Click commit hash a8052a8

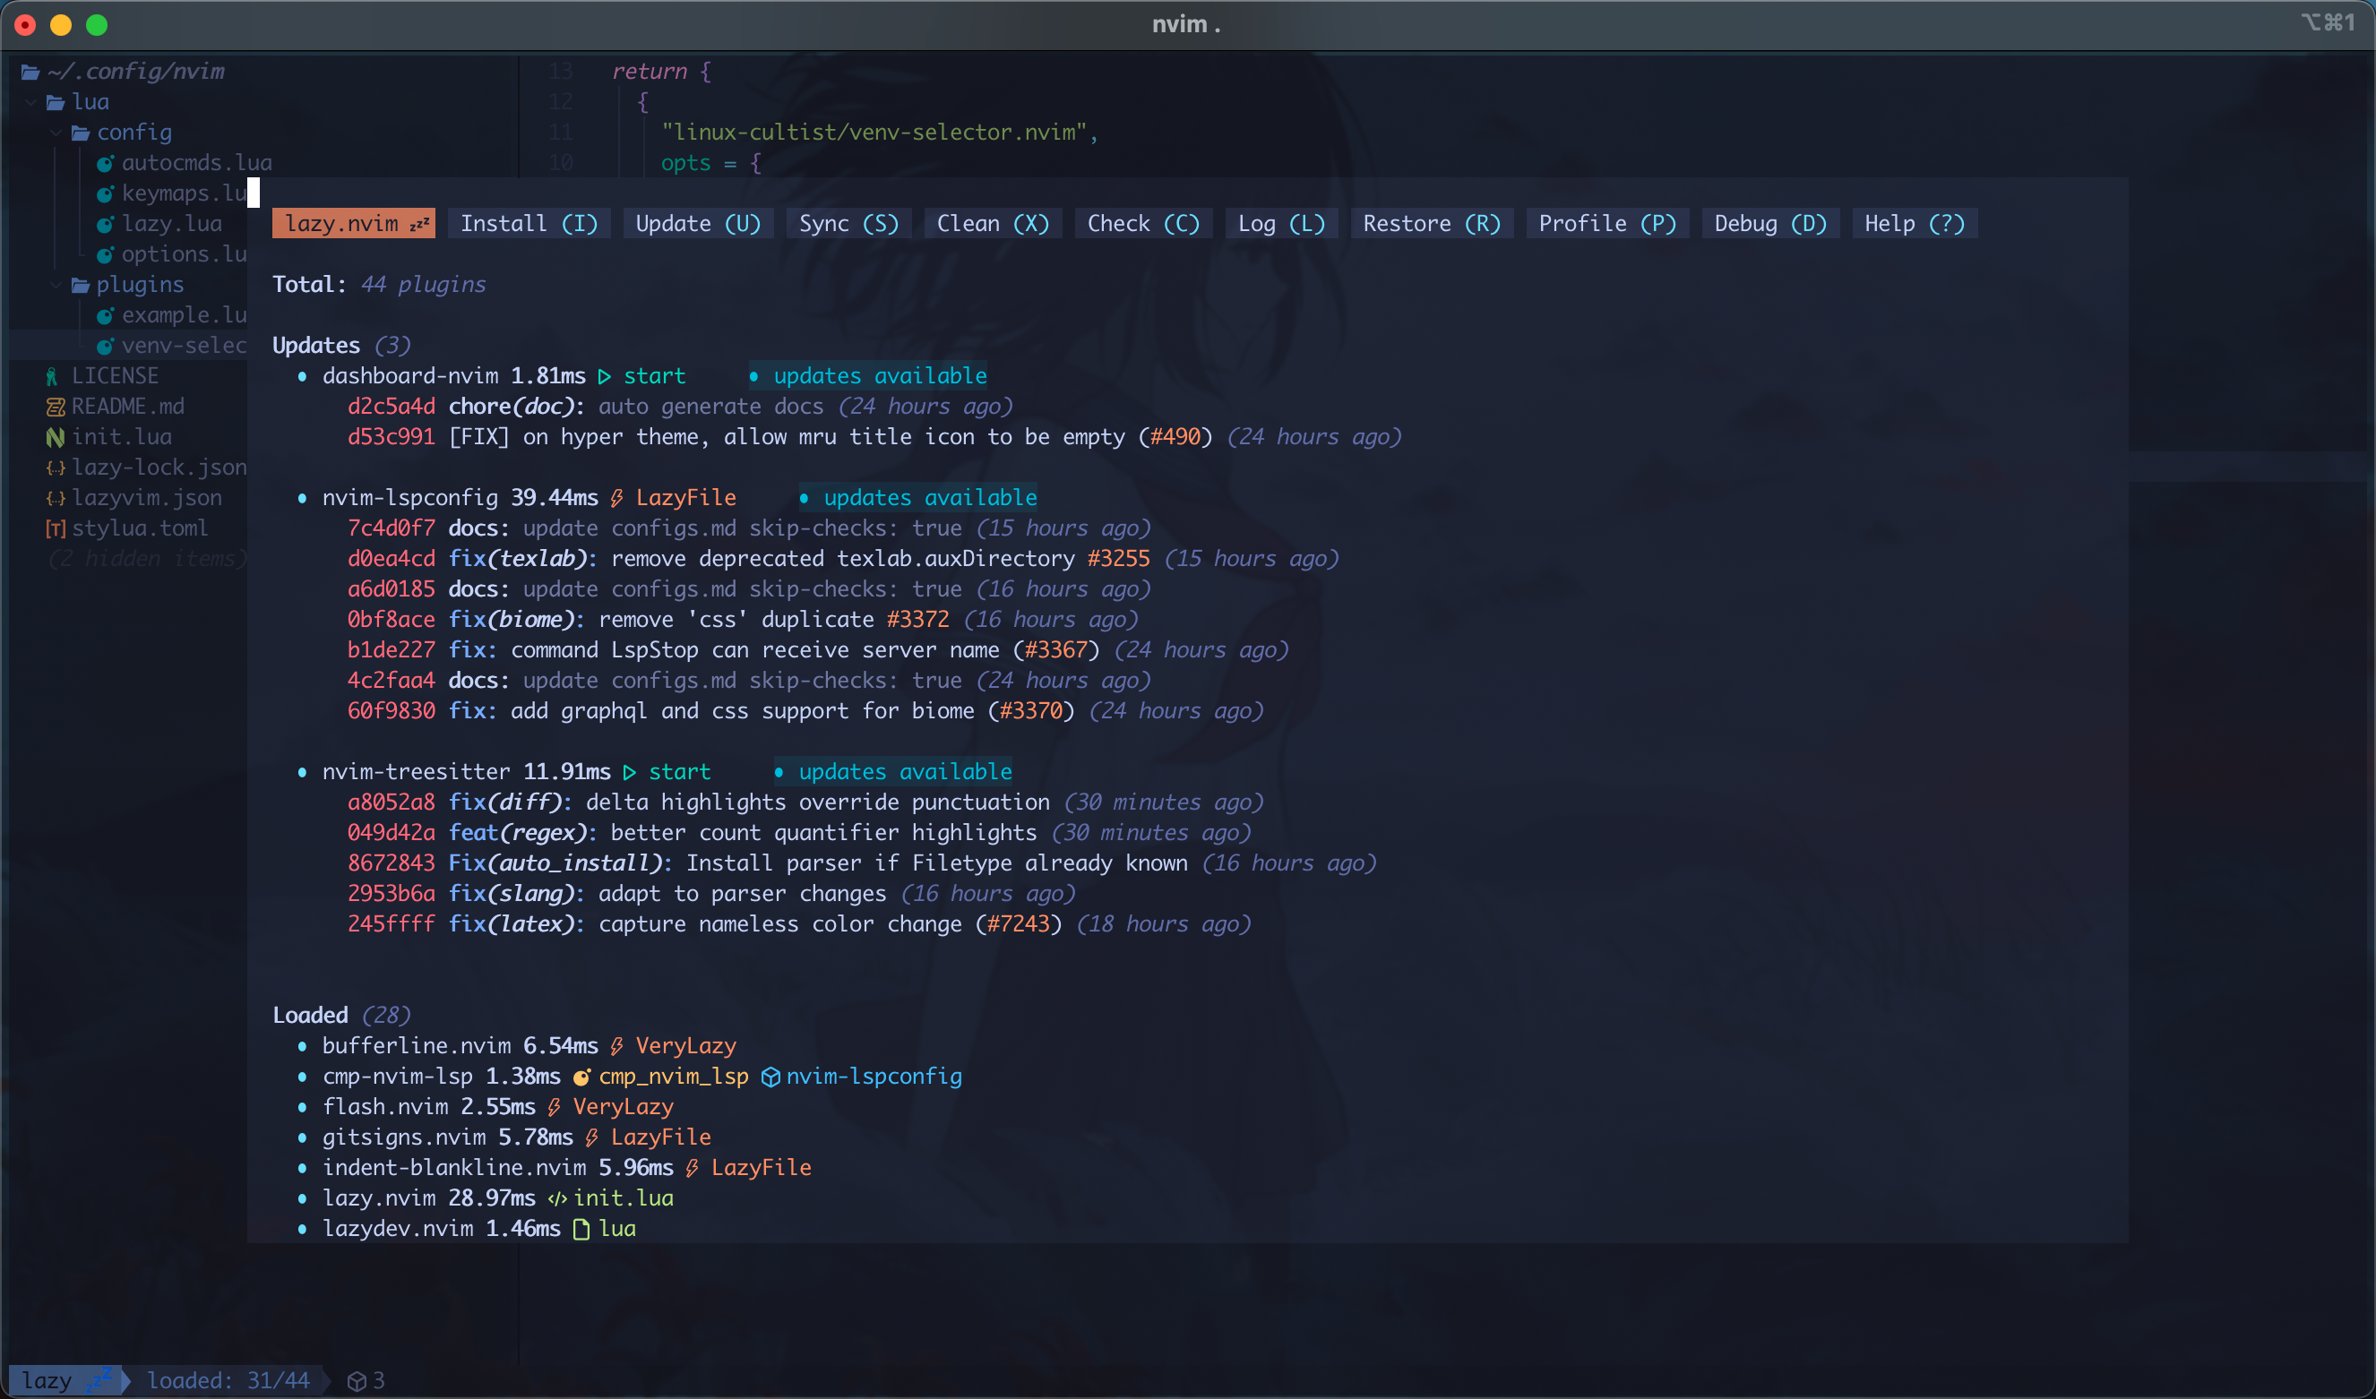tap(392, 802)
